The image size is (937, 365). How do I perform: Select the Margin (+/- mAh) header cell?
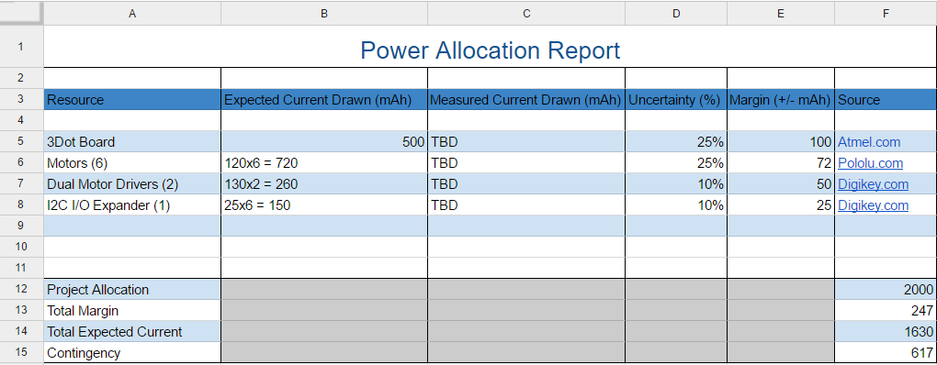click(x=781, y=100)
